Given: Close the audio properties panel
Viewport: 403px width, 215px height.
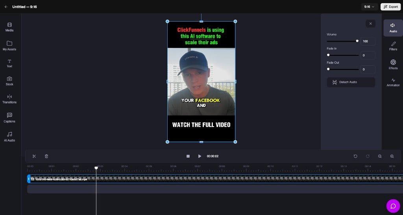Looking at the screenshot, I should (x=370, y=24).
